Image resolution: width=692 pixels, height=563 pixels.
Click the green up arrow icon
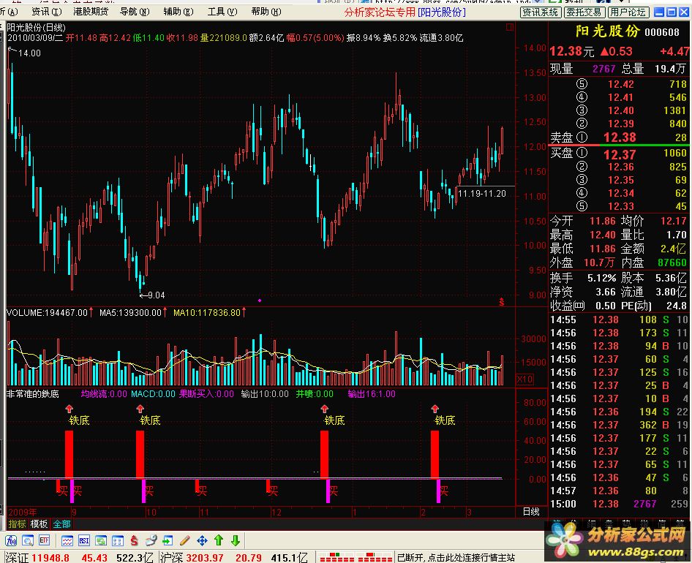pos(219,540)
